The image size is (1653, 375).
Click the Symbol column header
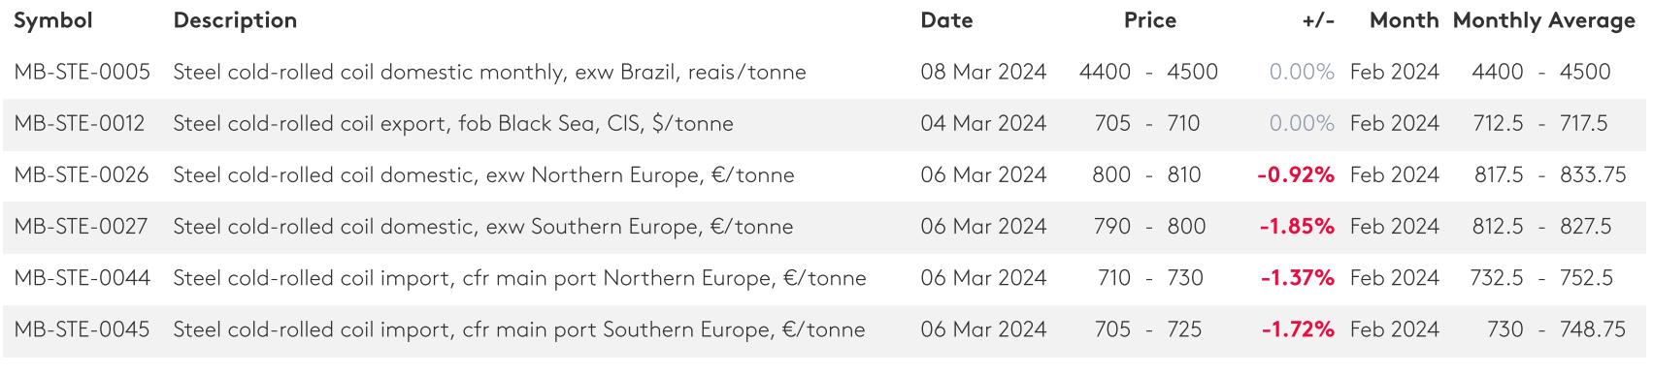(x=53, y=21)
